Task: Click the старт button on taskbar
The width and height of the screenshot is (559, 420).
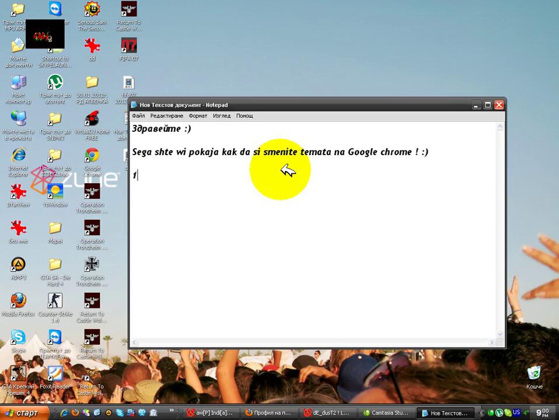Action: point(21,413)
